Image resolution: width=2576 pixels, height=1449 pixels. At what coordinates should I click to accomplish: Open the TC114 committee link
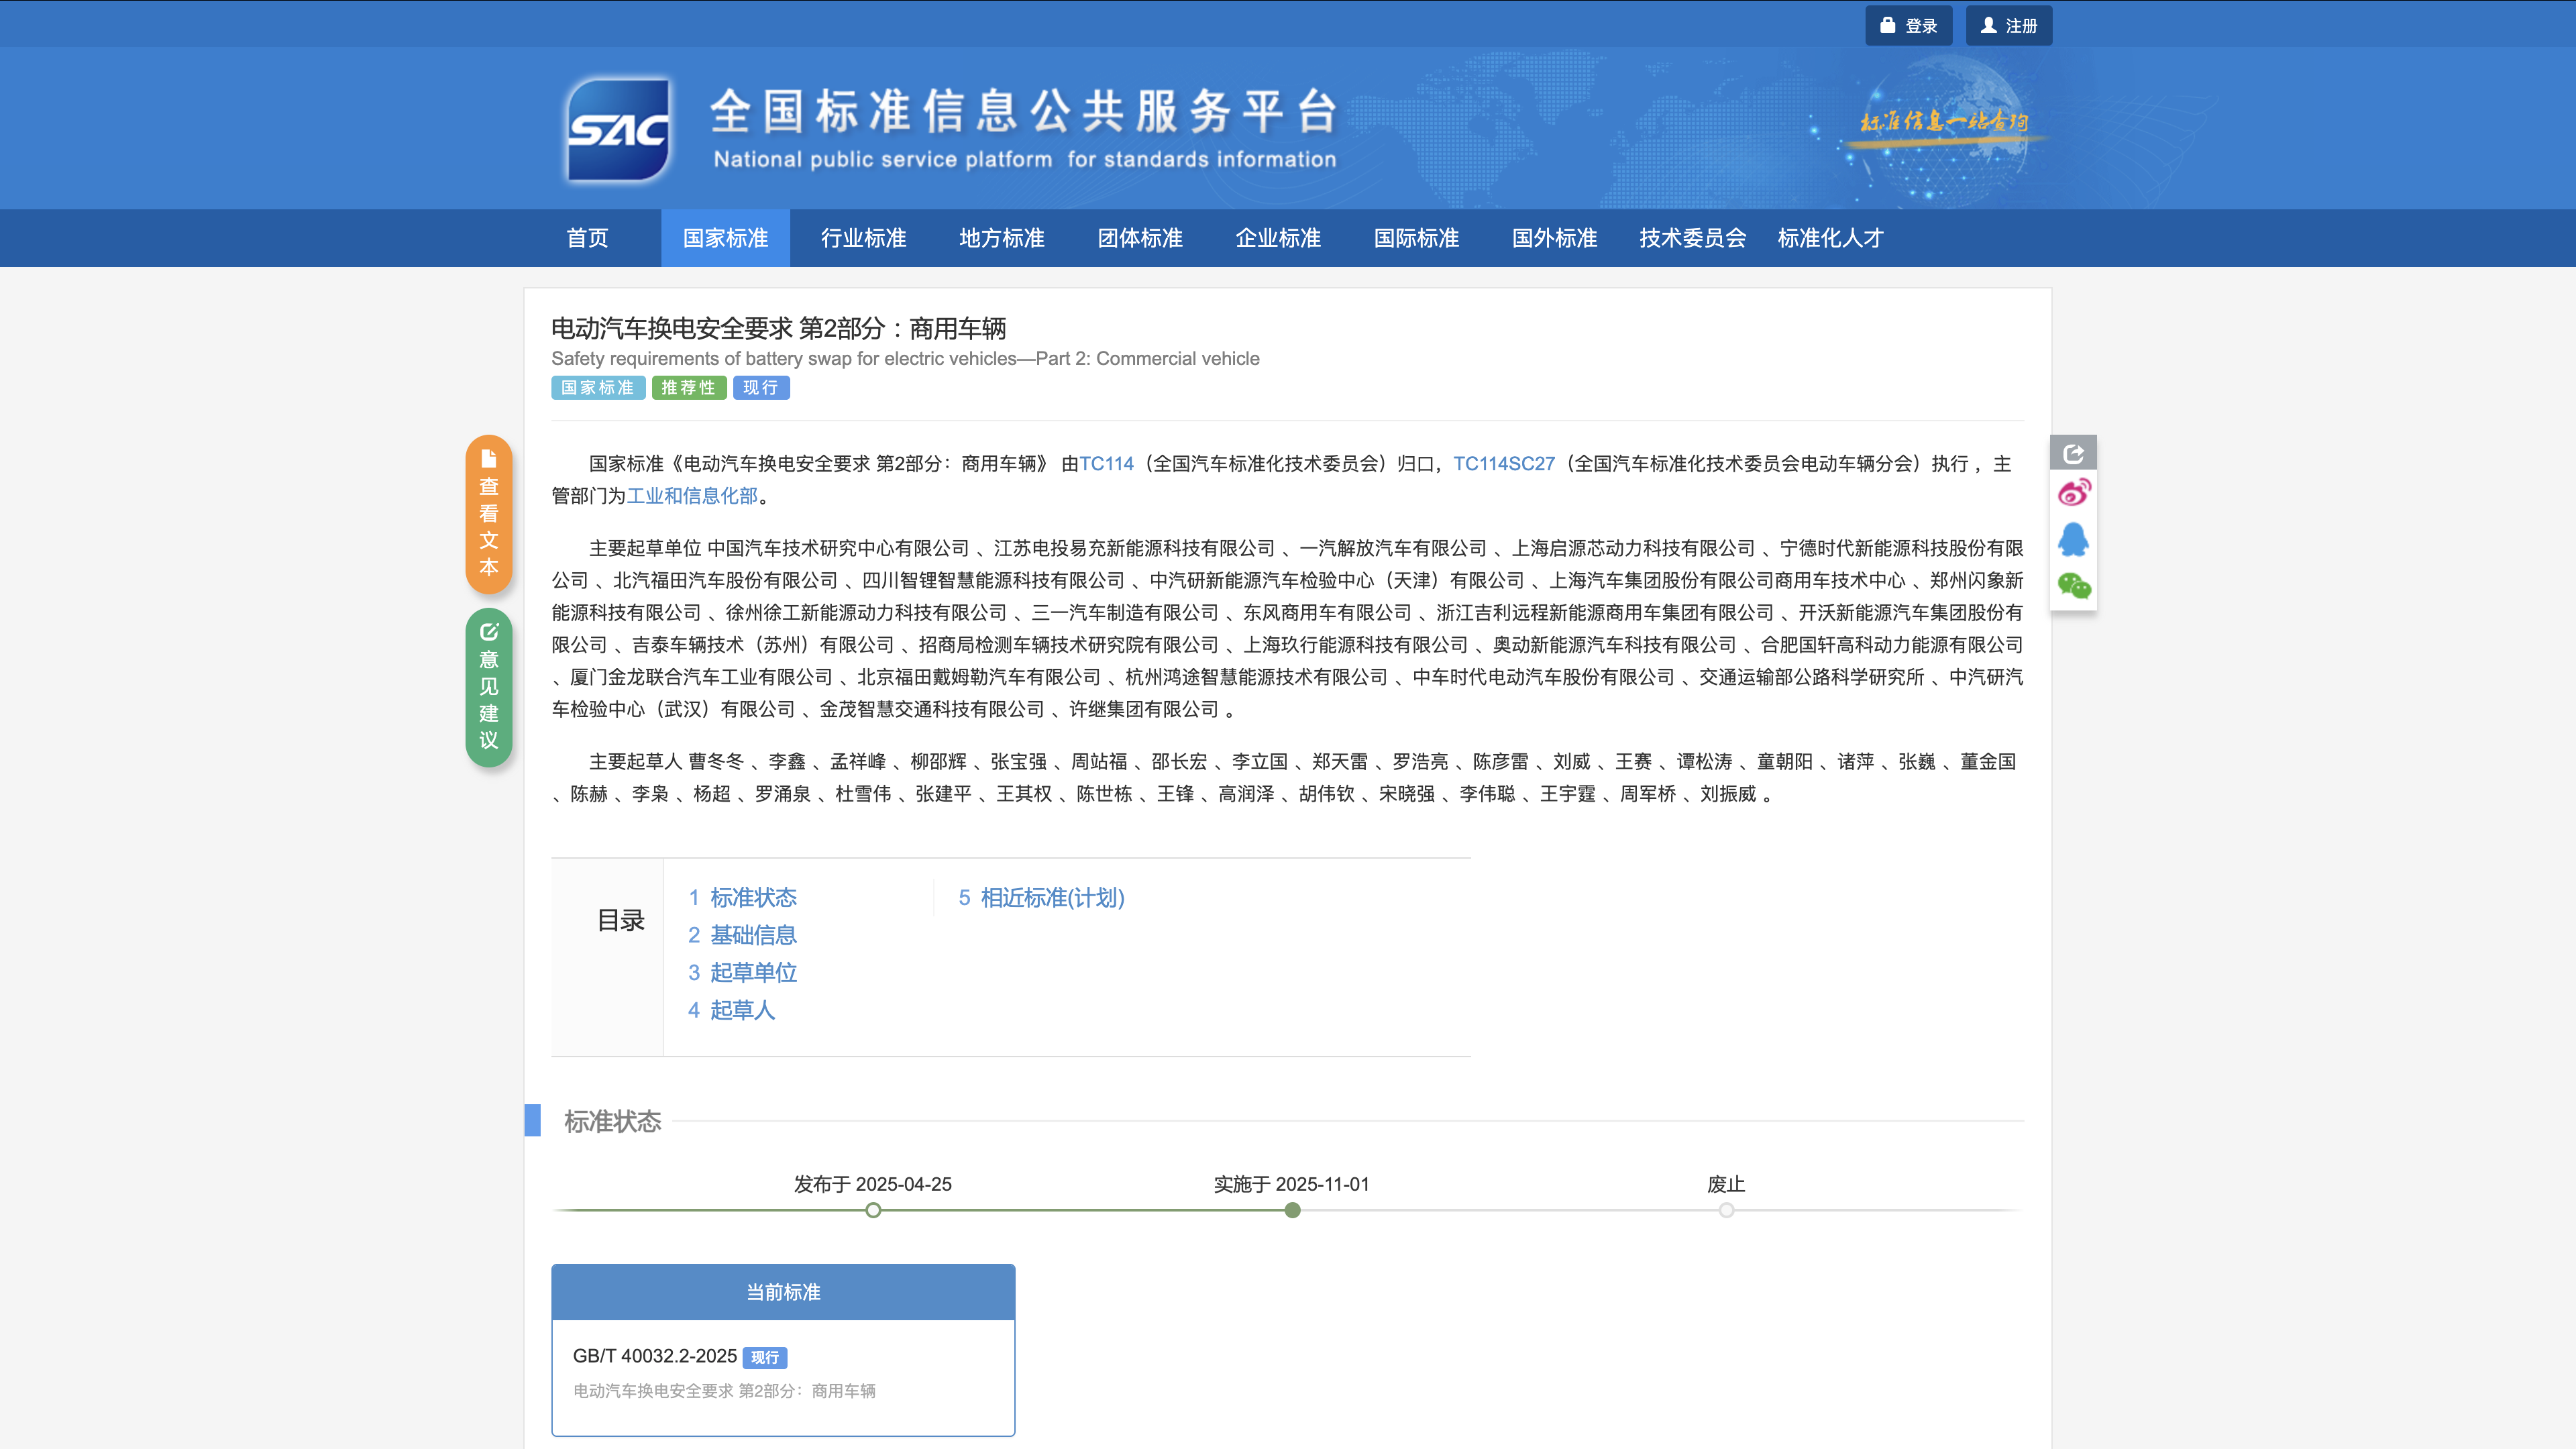click(x=1106, y=464)
